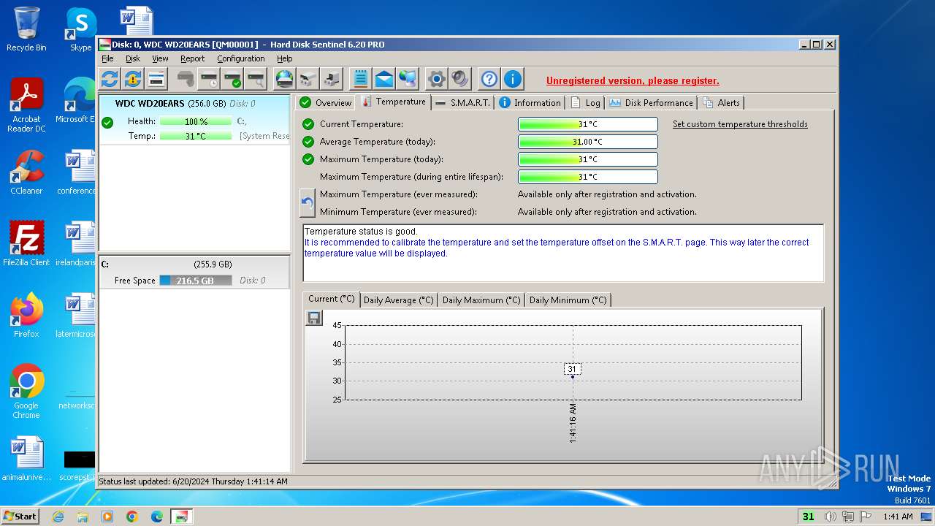Click the C: Free Space 216.5 GB bar
The image size is (935, 526).
pyautogui.click(x=195, y=281)
